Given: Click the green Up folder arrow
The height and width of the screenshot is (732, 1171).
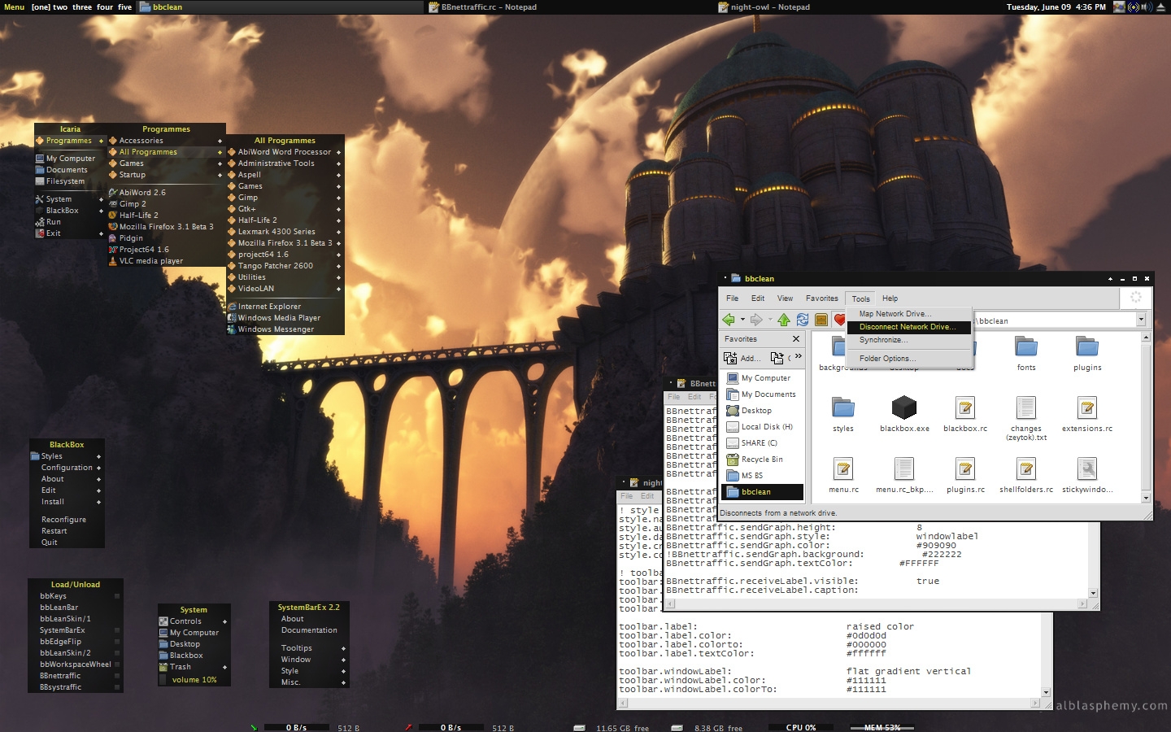Looking at the screenshot, I should [x=783, y=320].
